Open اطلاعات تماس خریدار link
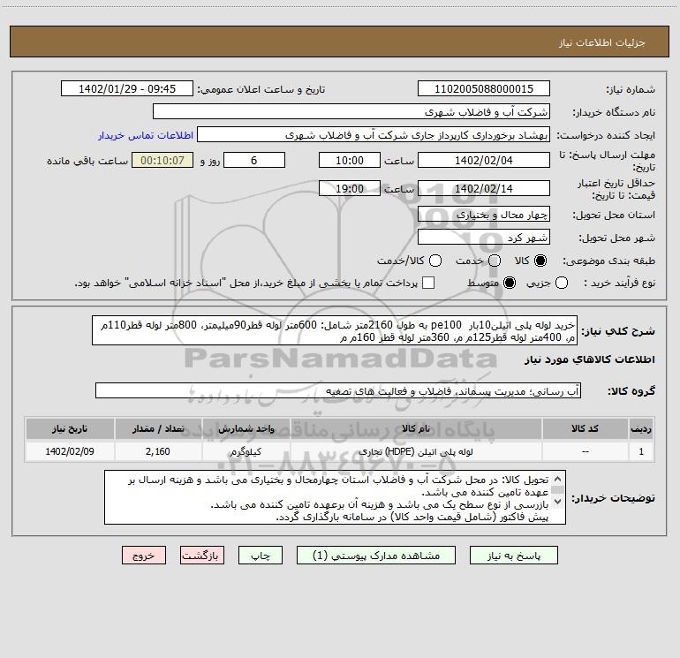Viewport: 680px width, 658px height. (x=146, y=135)
